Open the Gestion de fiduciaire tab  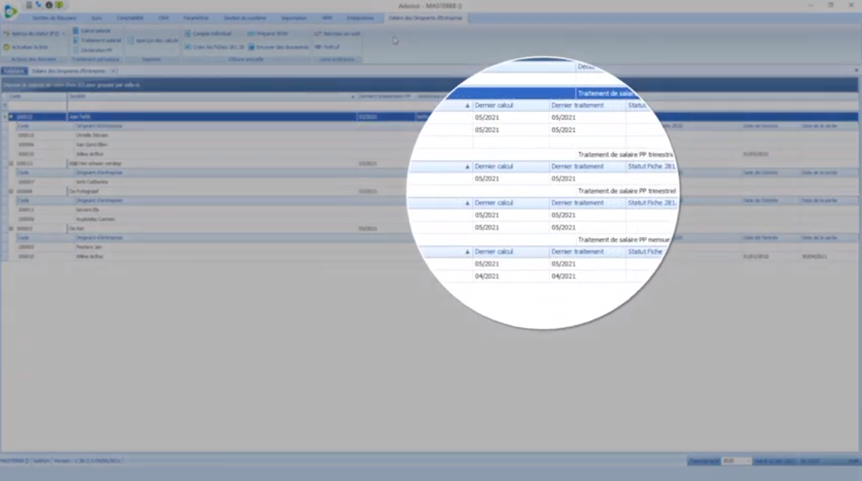54,18
